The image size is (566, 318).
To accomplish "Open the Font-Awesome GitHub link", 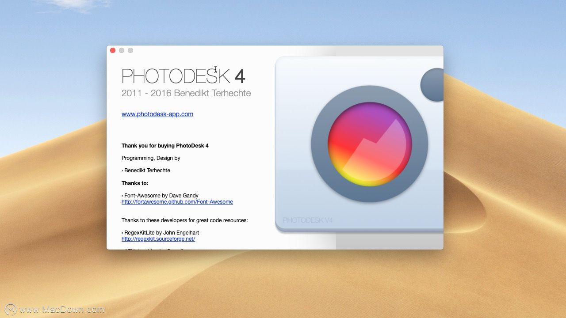I will click(x=177, y=202).
